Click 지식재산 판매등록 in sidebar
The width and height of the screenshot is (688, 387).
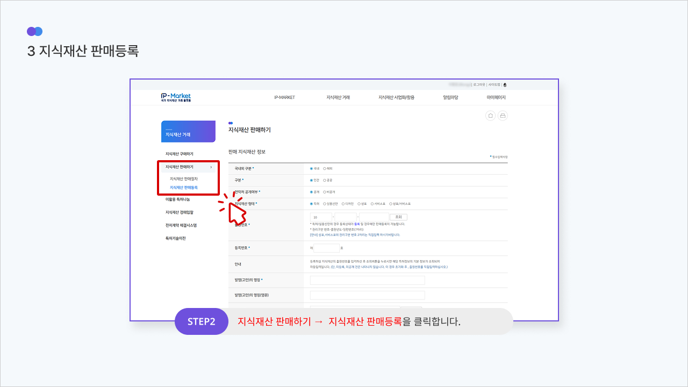[184, 188]
